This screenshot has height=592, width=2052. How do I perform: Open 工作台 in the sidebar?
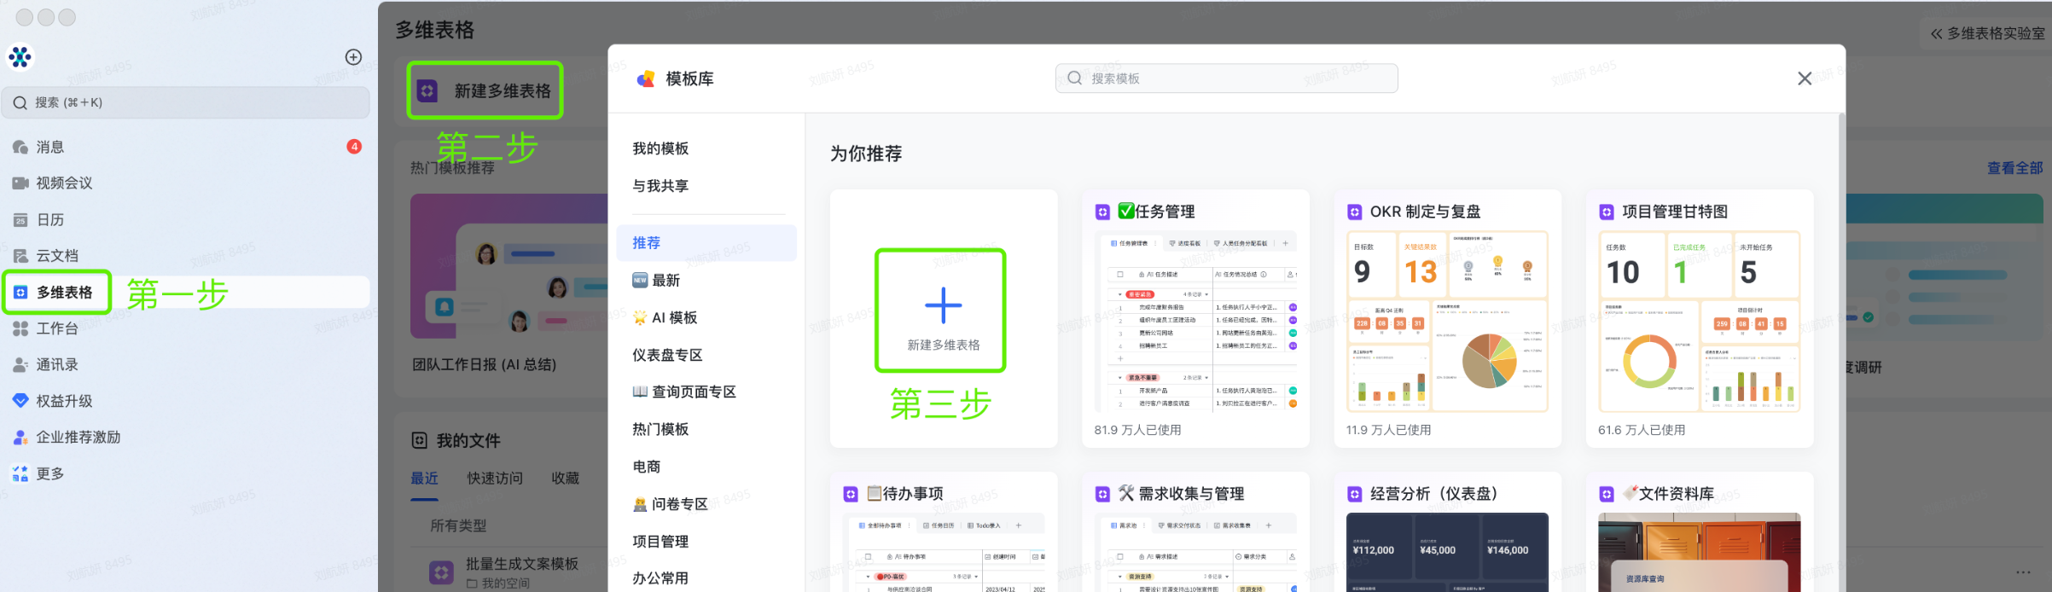coord(186,328)
